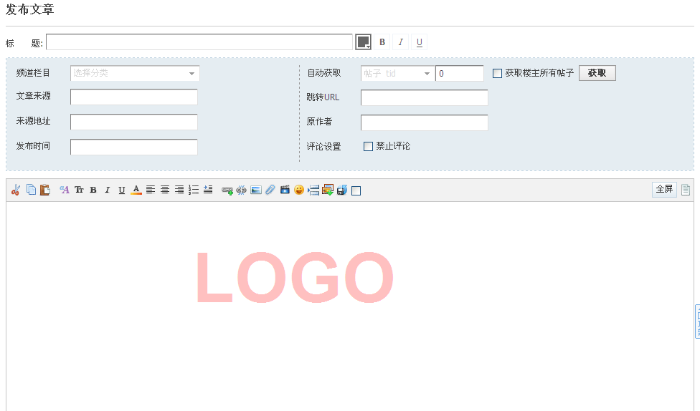Insert a numbered list
Viewport: 700px width, 411px height.
(x=194, y=190)
